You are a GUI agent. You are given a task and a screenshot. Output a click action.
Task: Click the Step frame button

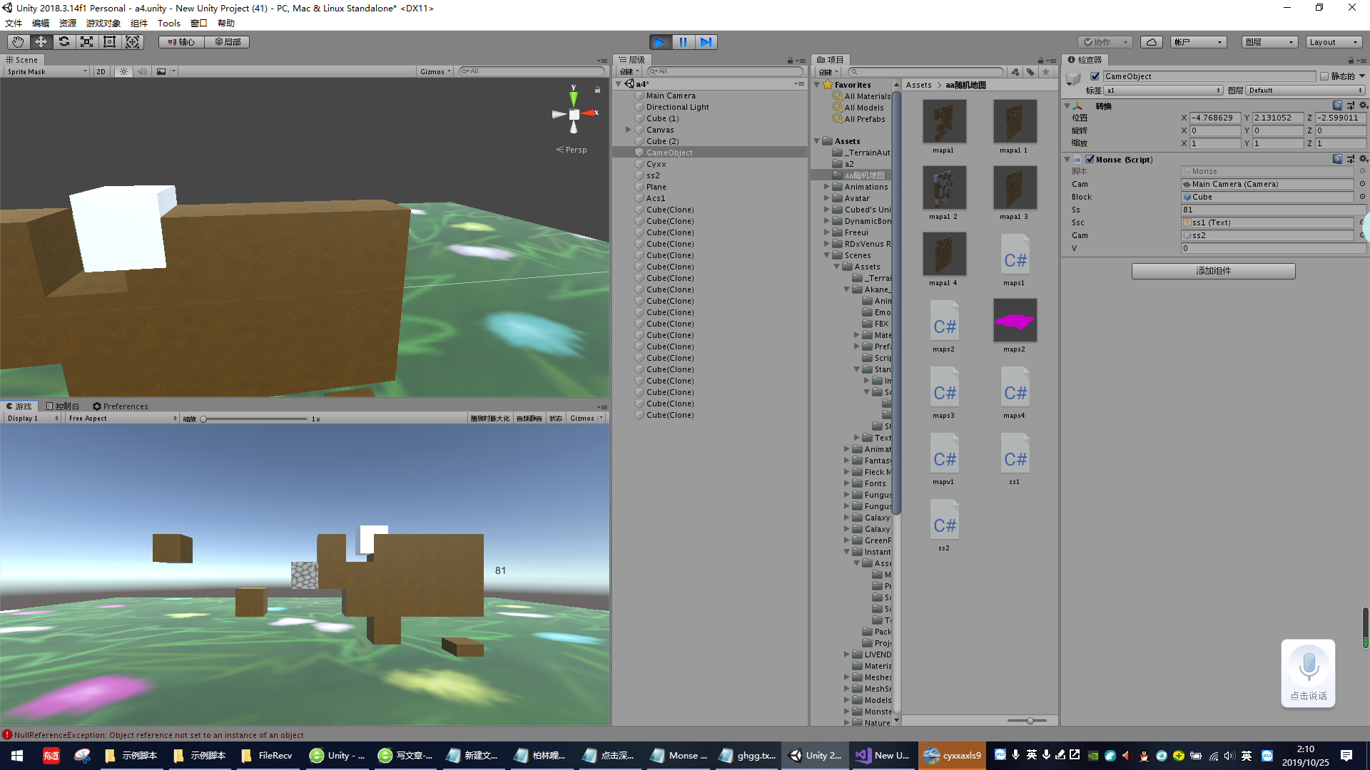[x=706, y=42]
